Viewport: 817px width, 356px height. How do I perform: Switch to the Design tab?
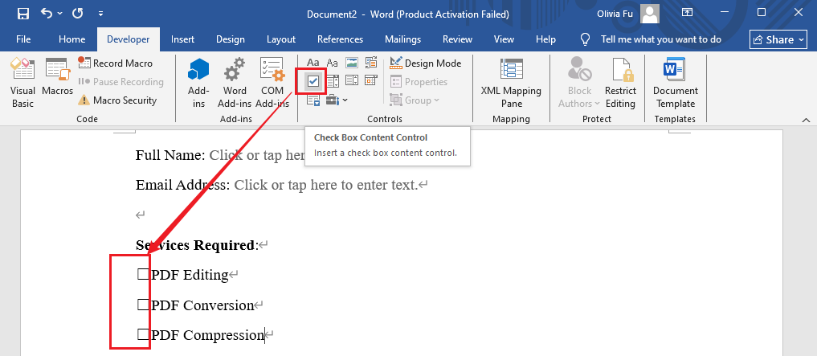coord(231,39)
